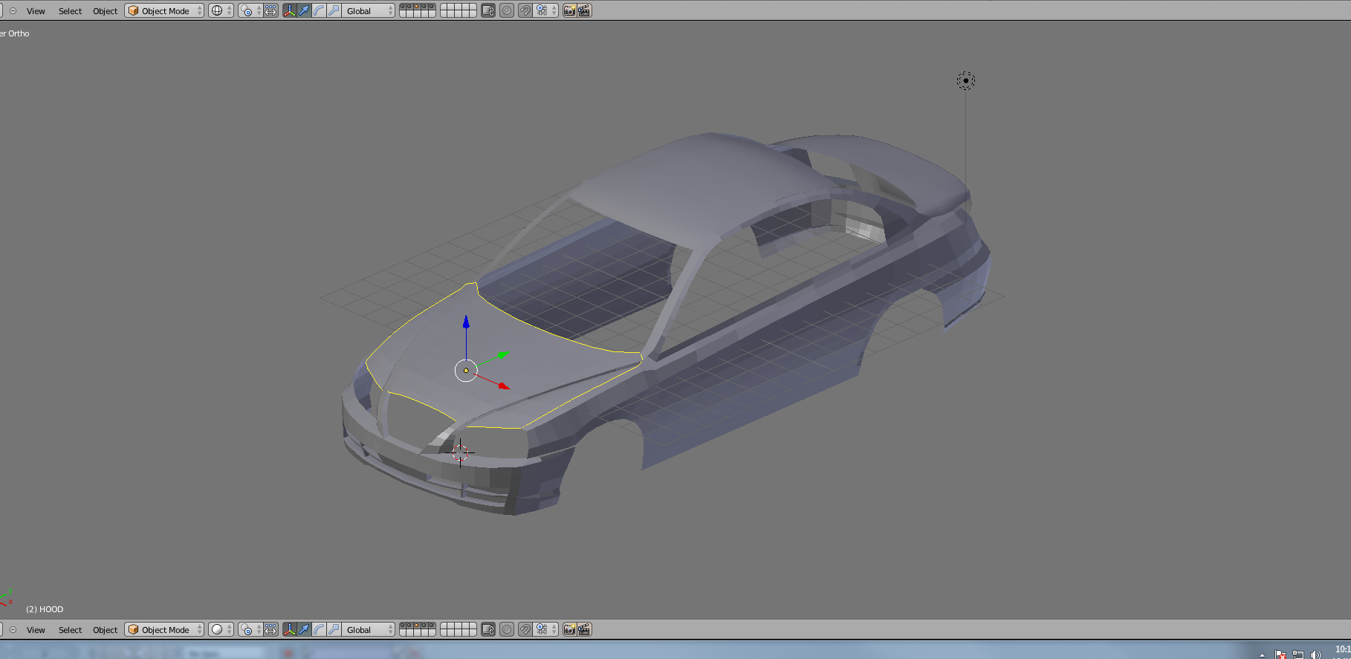The height and width of the screenshot is (659, 1351).
Task: Toggle lock camera and layers, bottom header
Action: [x=487, y=629]
